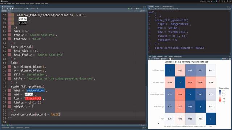Click the find/replace magnifier icon in editor
Image resolution: width=232 pixels, height=130 pixels.
pyautogui.click(x=27, y=9)
